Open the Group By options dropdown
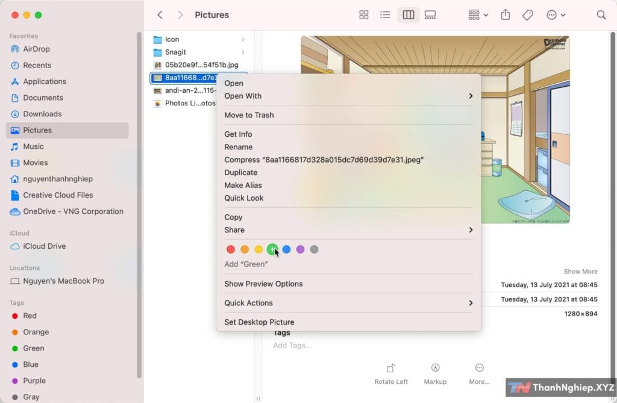Viewport: 617px width, 403px height. click(x=478, y=15)
